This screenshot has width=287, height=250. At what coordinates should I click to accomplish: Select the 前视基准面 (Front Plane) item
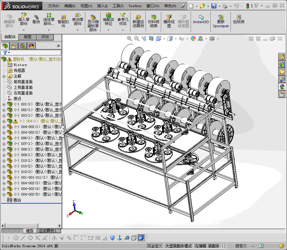pyautogui.click(x=23, y=82)
